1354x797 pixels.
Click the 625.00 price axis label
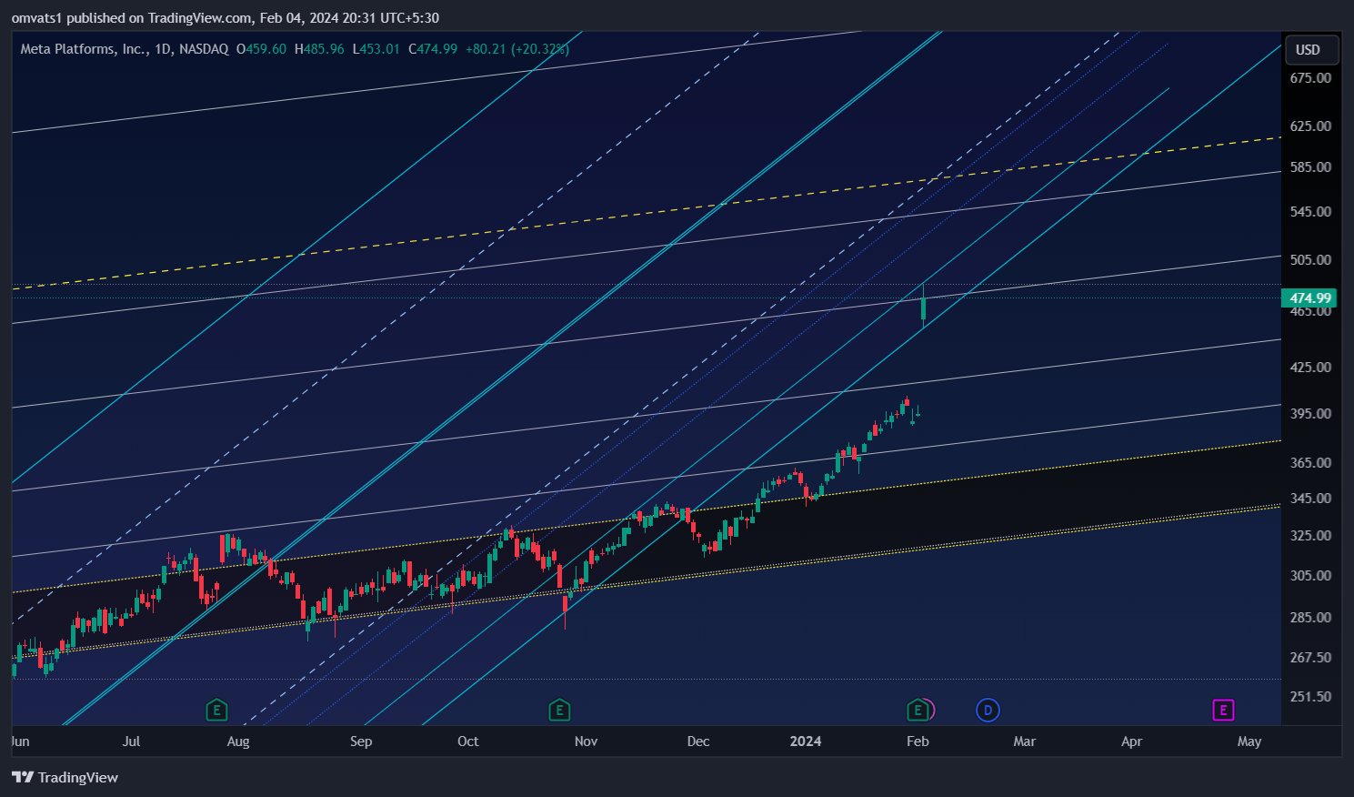coord(1310,126)
